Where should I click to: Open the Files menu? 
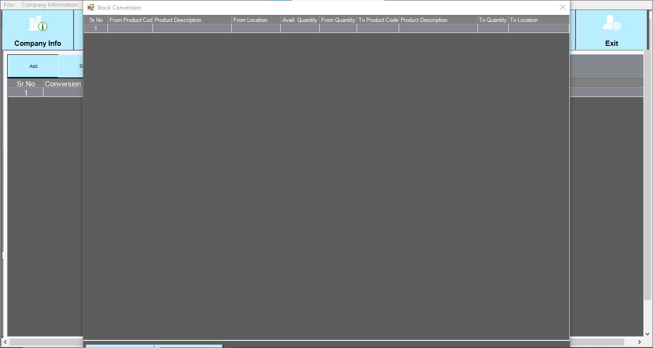click(x=9, y=5)
